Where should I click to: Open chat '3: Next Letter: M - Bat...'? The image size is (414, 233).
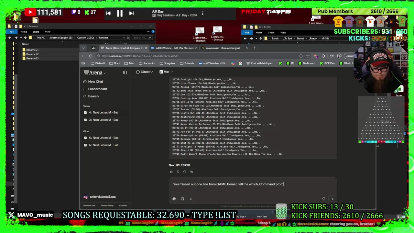click(104, 120)
